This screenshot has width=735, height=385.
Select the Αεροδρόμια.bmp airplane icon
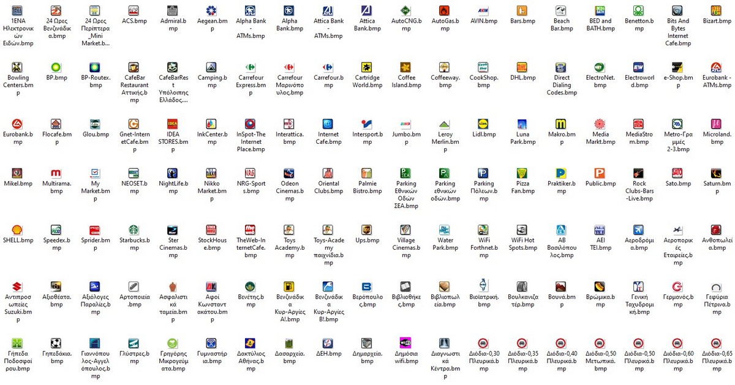coord(639,230)
